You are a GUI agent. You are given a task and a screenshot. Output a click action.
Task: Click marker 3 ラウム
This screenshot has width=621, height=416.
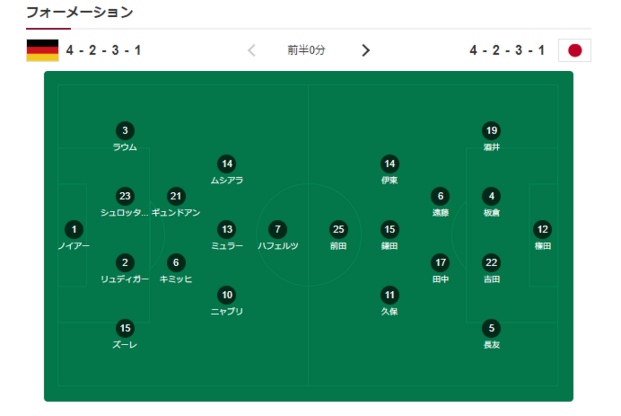point(125,131)
